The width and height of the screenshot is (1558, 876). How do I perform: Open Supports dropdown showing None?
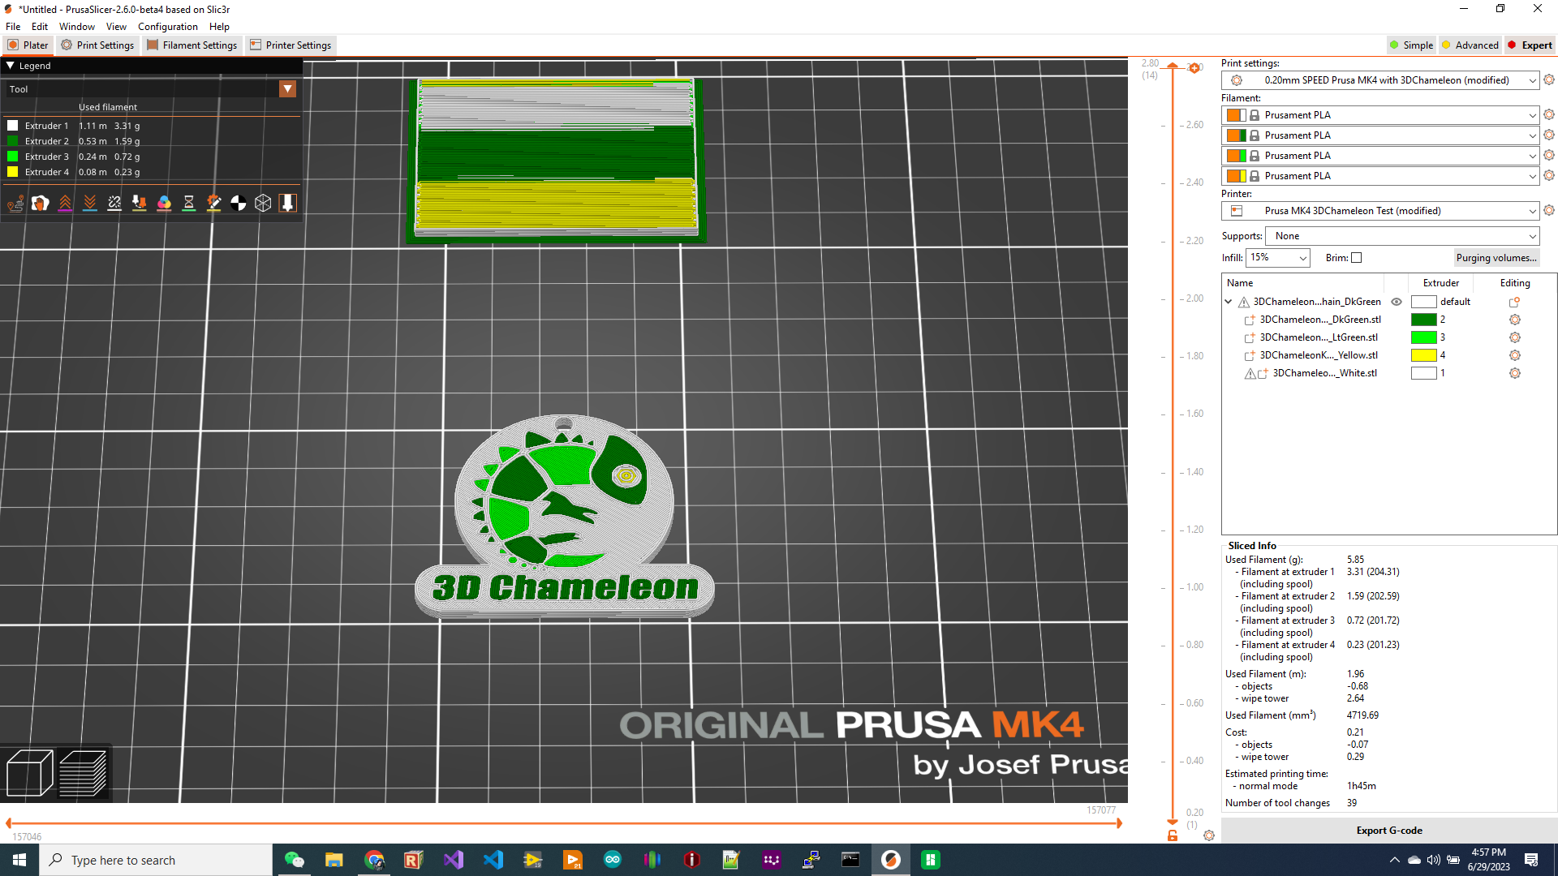tap(1402, 236)
